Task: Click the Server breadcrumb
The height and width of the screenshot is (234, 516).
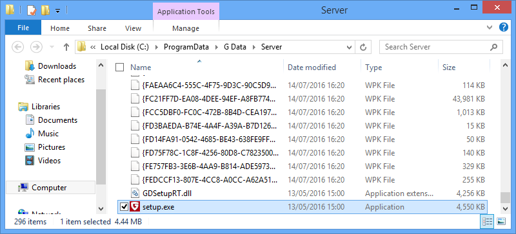Action: click(272, 47)
